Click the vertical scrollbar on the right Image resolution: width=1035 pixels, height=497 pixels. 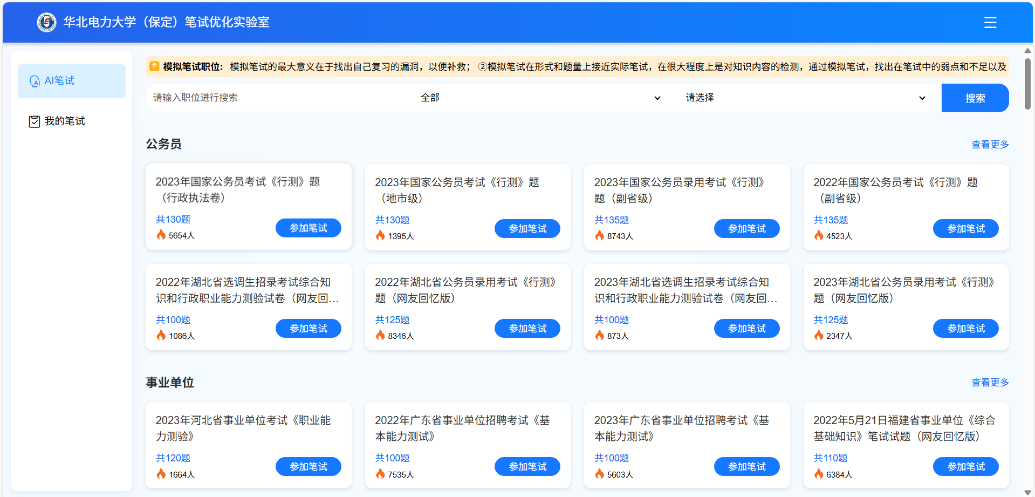[x=1027, y=81]
